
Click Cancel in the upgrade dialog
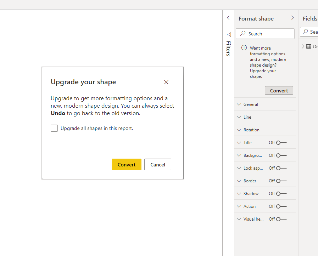point(158,165)
